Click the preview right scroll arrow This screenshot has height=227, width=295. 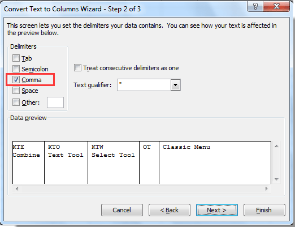pos(266,189)
